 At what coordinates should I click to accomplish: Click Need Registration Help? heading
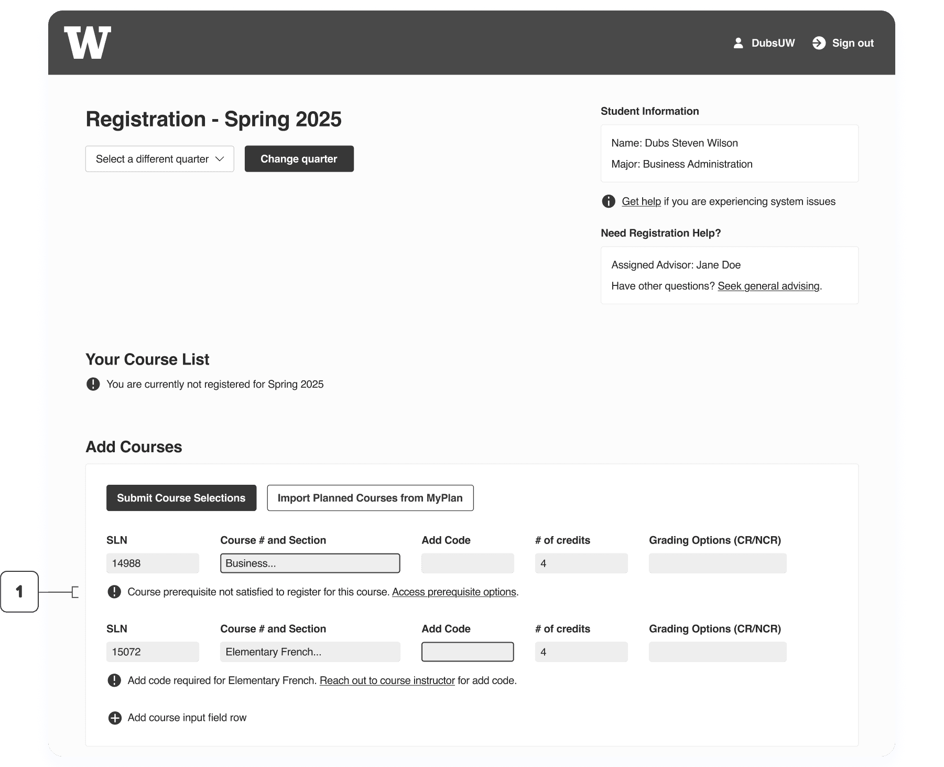[661, 233]
